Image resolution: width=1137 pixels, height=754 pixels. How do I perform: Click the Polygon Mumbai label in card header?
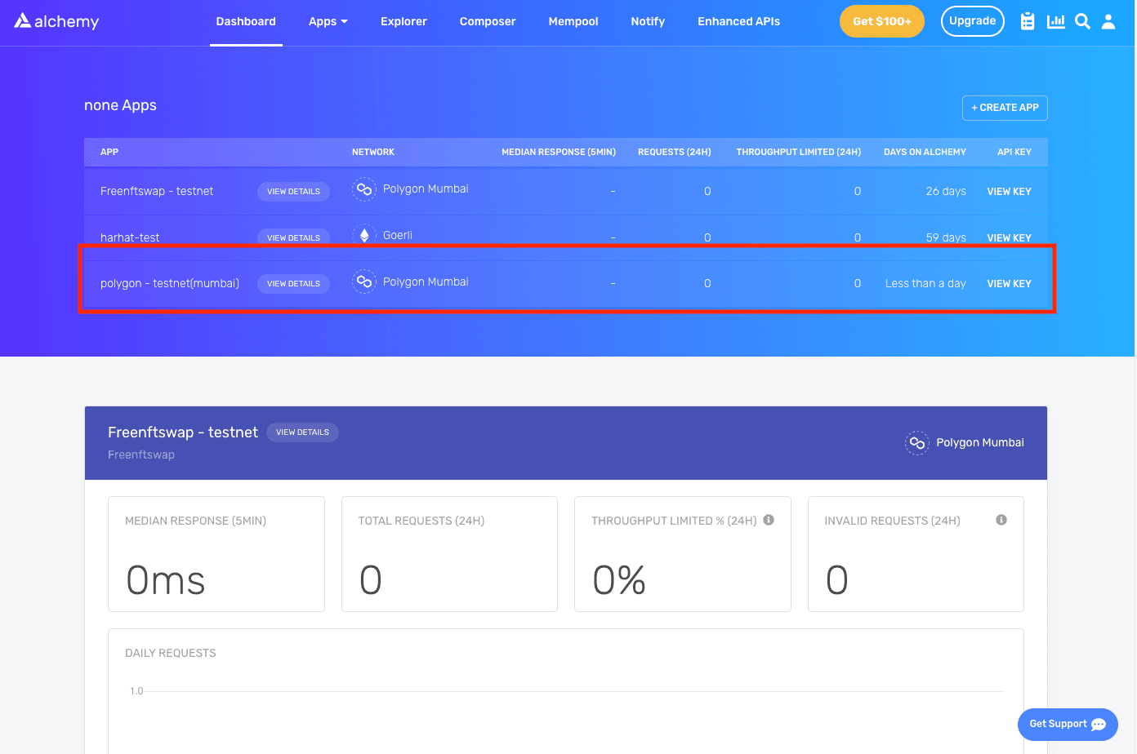coord(980,443)
